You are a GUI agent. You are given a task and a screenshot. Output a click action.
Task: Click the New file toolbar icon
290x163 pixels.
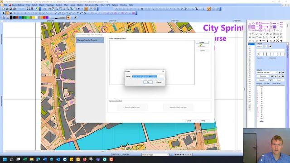click(4, 9)
